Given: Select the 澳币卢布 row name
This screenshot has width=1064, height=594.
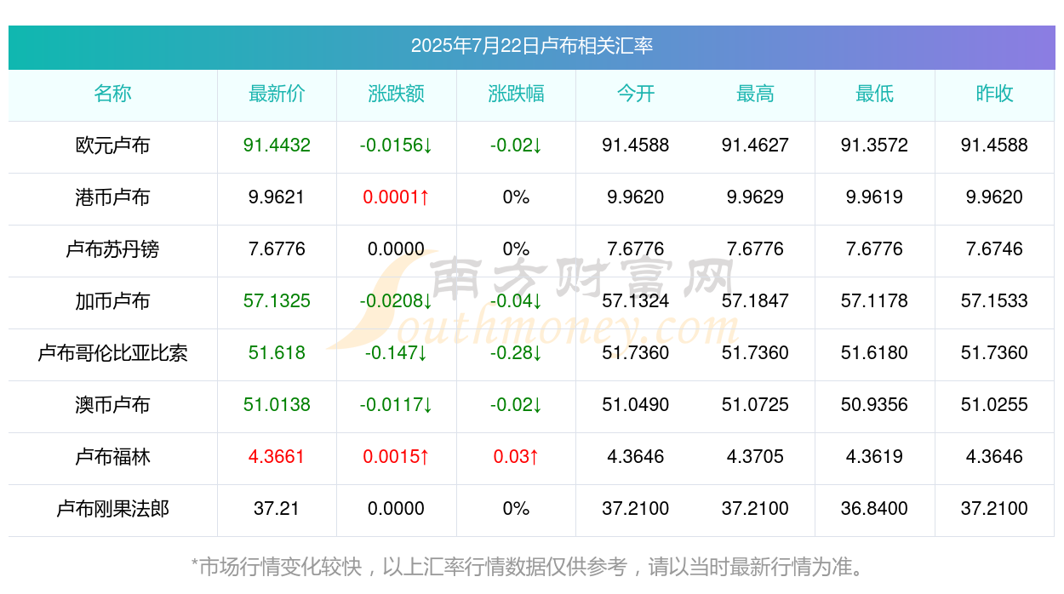Looking at the screenshot, I should pos(112,405).
